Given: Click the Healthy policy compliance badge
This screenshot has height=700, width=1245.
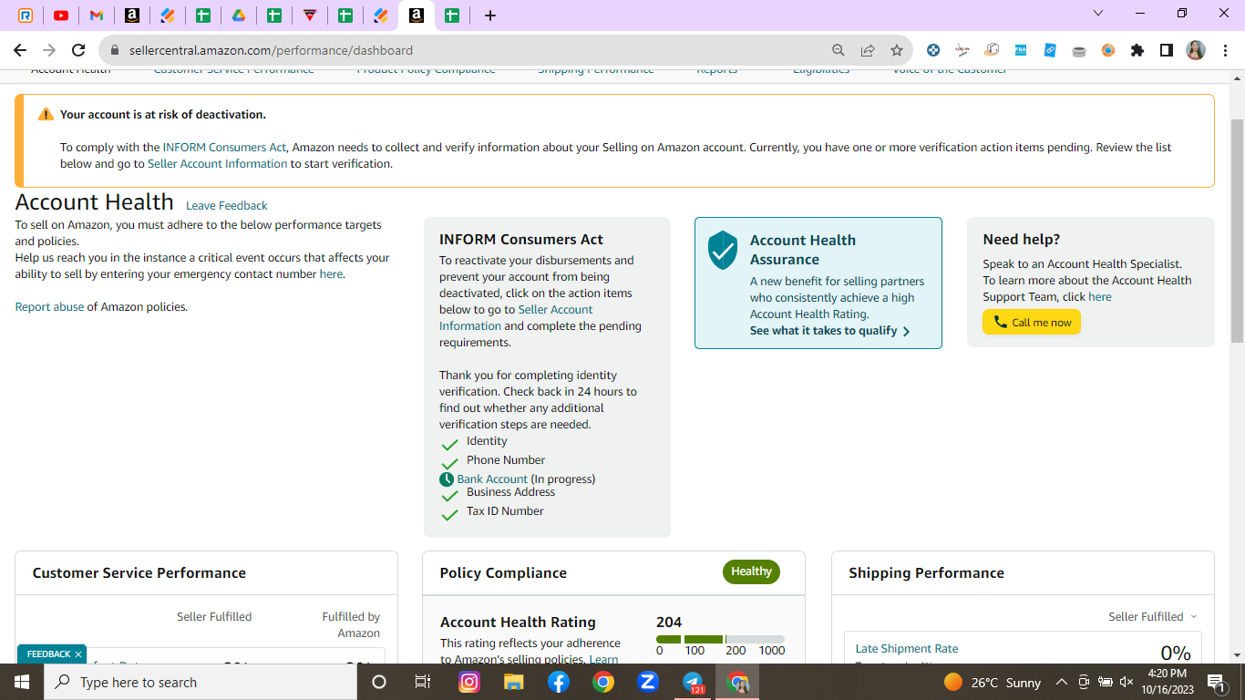Looking at the screenshot, I should coord(751,571).
